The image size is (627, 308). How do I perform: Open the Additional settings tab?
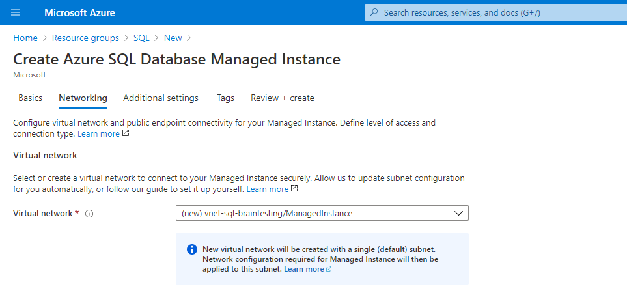161,98
